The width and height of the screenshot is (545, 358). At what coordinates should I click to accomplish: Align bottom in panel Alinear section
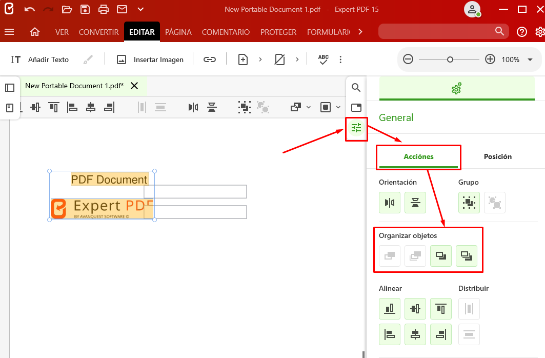coord(390,309)
